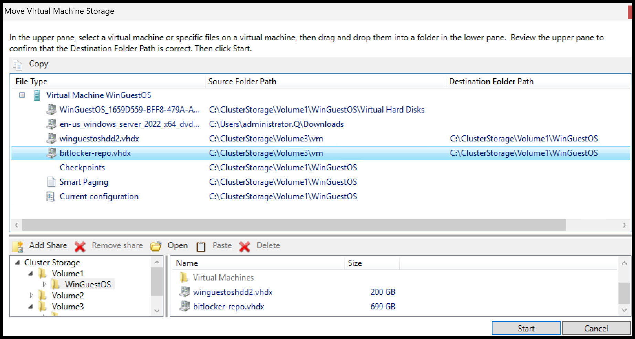Click the Virtual Machine WinGuestOS server icon
The width and height of the screenshot is (635, 339).
pos(37,95)
